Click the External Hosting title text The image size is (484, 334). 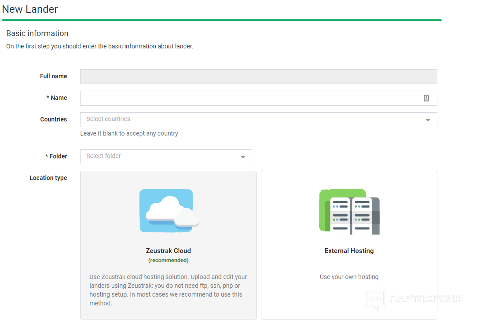(349, 251)
